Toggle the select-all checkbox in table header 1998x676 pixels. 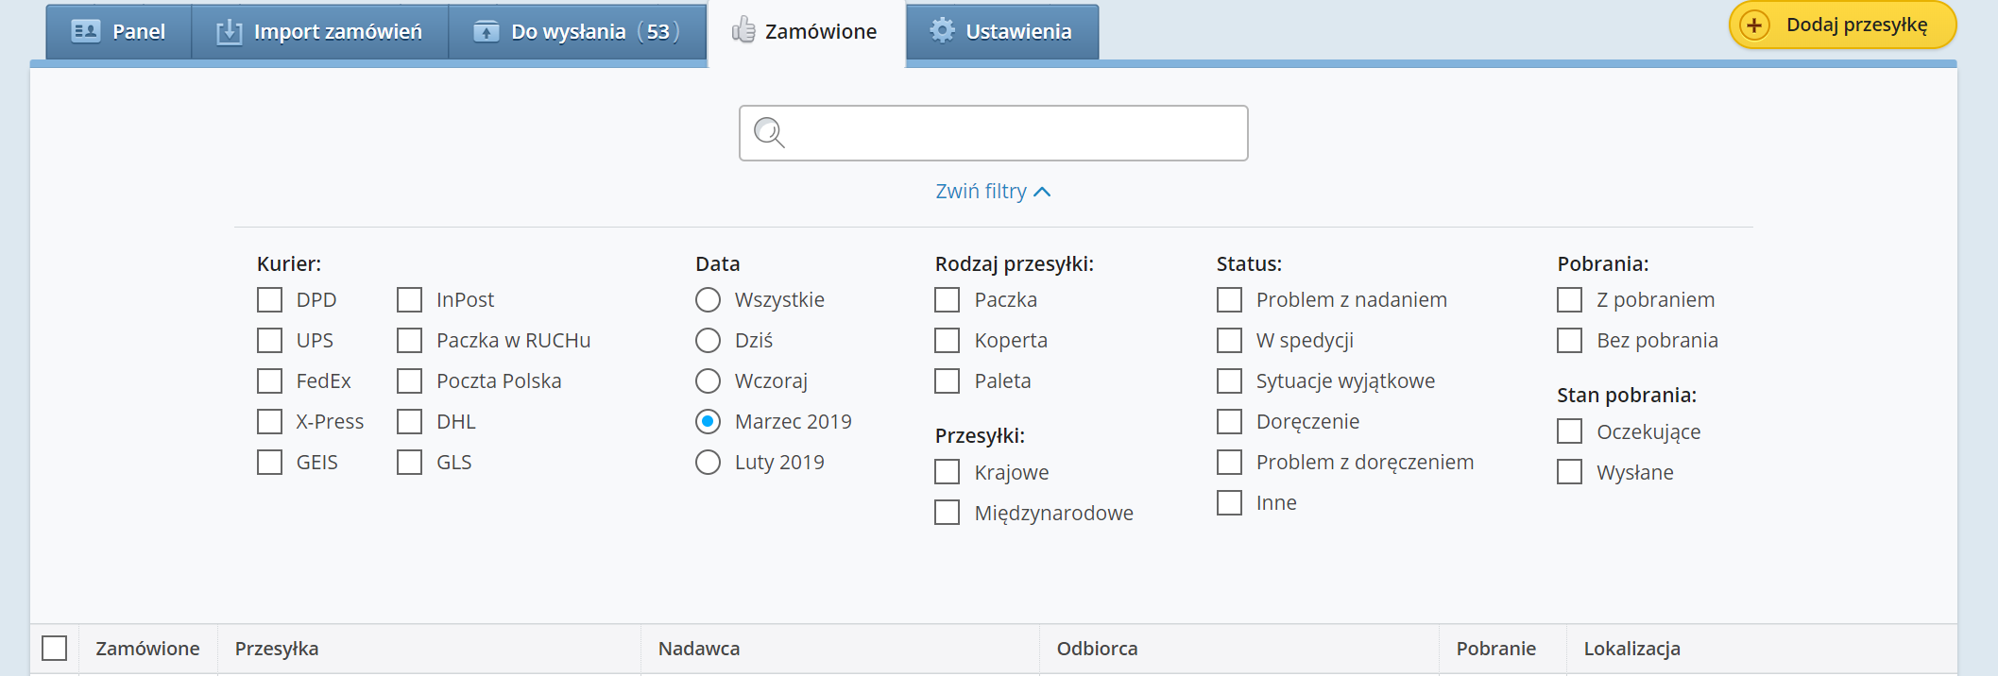click(55, 649)
